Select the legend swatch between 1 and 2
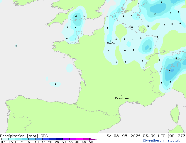The width and height of the screenshot is (186, 143). coord(18,139)
